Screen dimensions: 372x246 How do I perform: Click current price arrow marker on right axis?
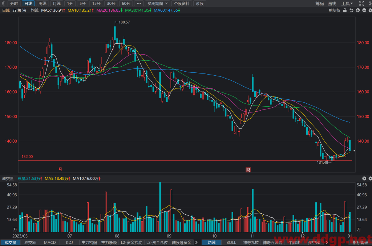click(x=354, y=151)
